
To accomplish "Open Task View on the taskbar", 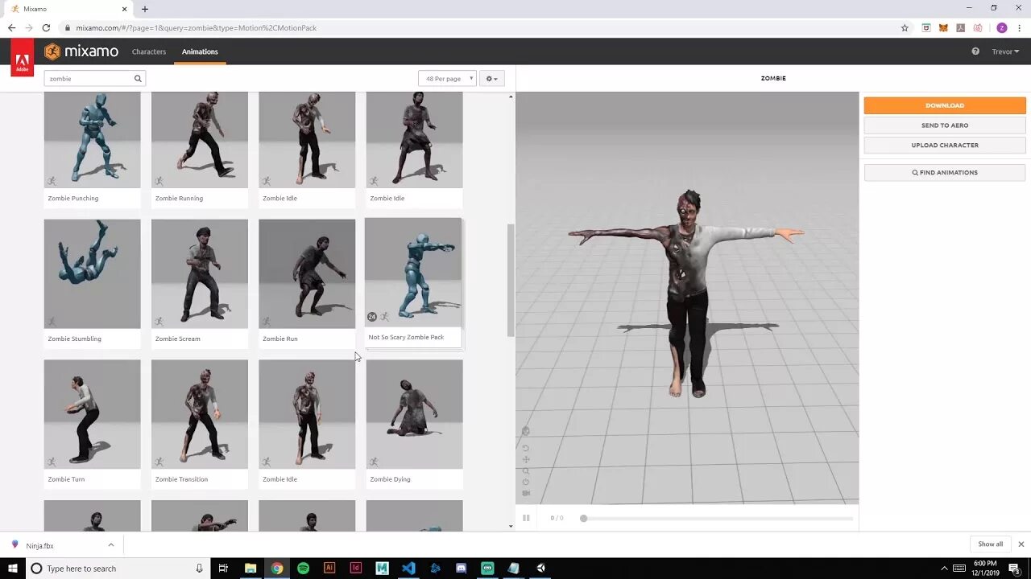I will (x=224, y=569).
